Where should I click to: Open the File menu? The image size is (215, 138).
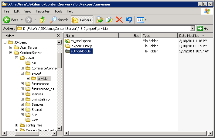7,11
